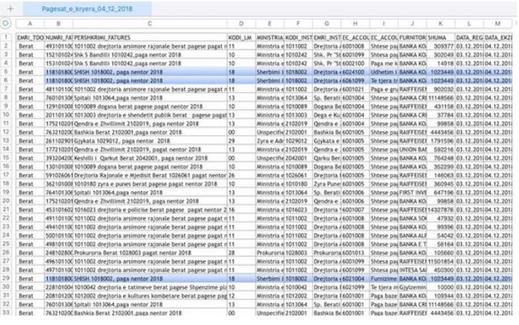This screenshot has width=519, height=325.
Task: Click '1016023 drejtoria e policise berat' cell
Action: click(149, 209)
